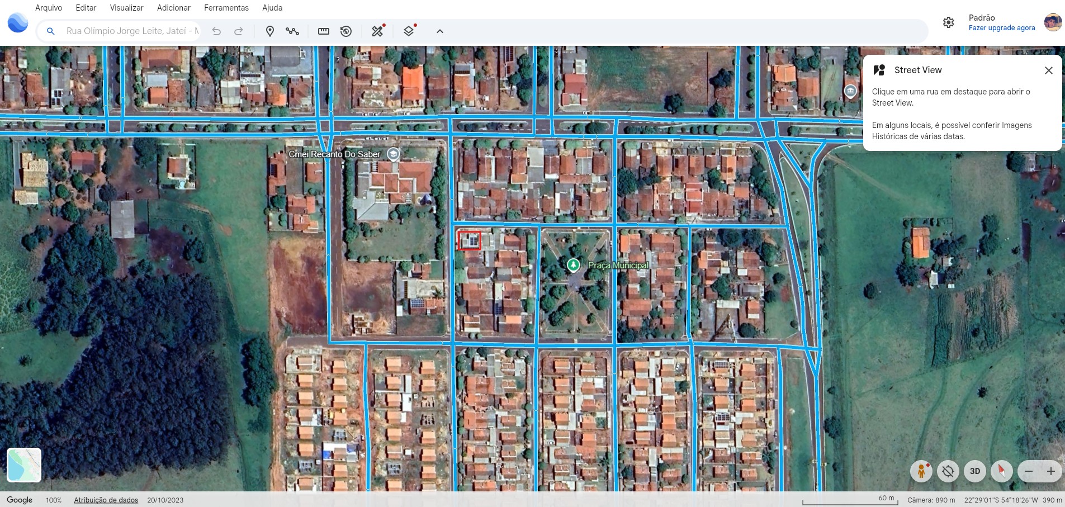Screen dimensions: 1065x507
Task: Click the add placemark pin icon
Action: click(269, 31)
